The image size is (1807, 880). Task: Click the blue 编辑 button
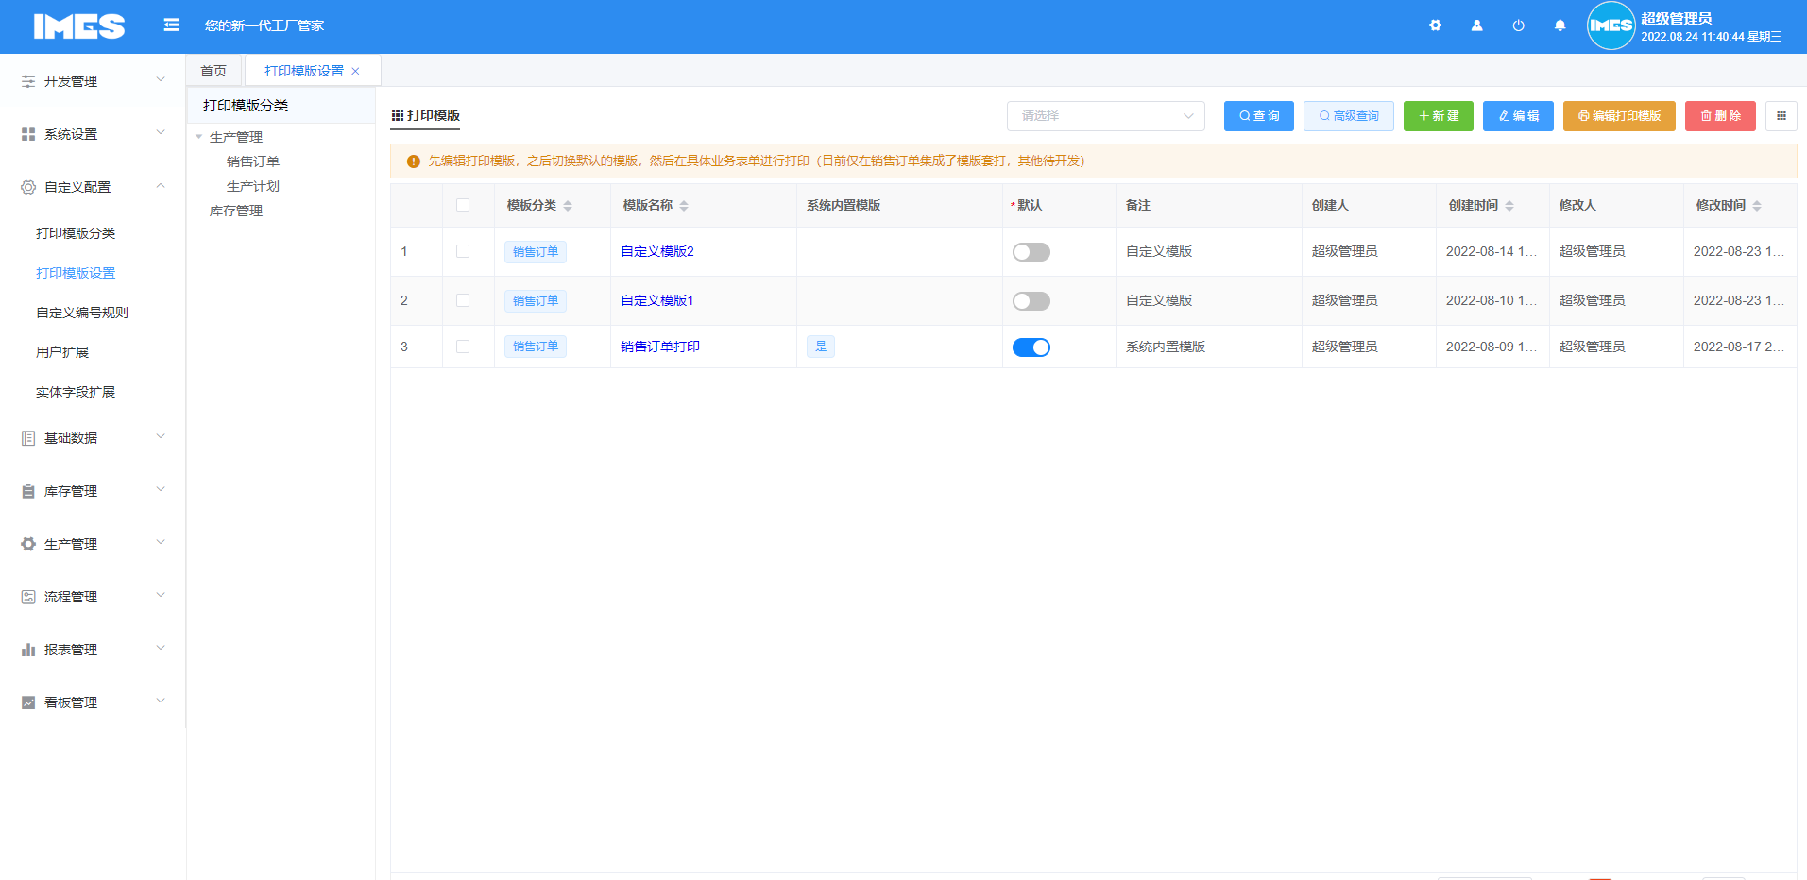pos(1518,116)
